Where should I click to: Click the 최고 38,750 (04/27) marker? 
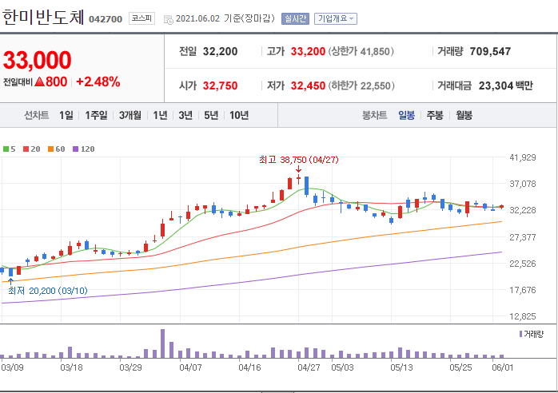click(x=299, y=160)
